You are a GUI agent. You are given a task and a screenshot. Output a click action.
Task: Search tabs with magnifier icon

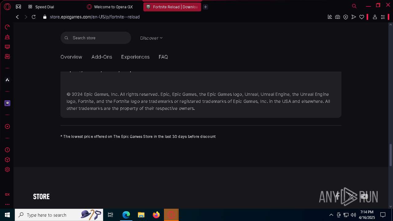pos(354,6)
